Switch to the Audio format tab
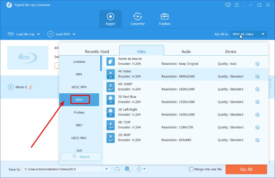 (186, 51)
